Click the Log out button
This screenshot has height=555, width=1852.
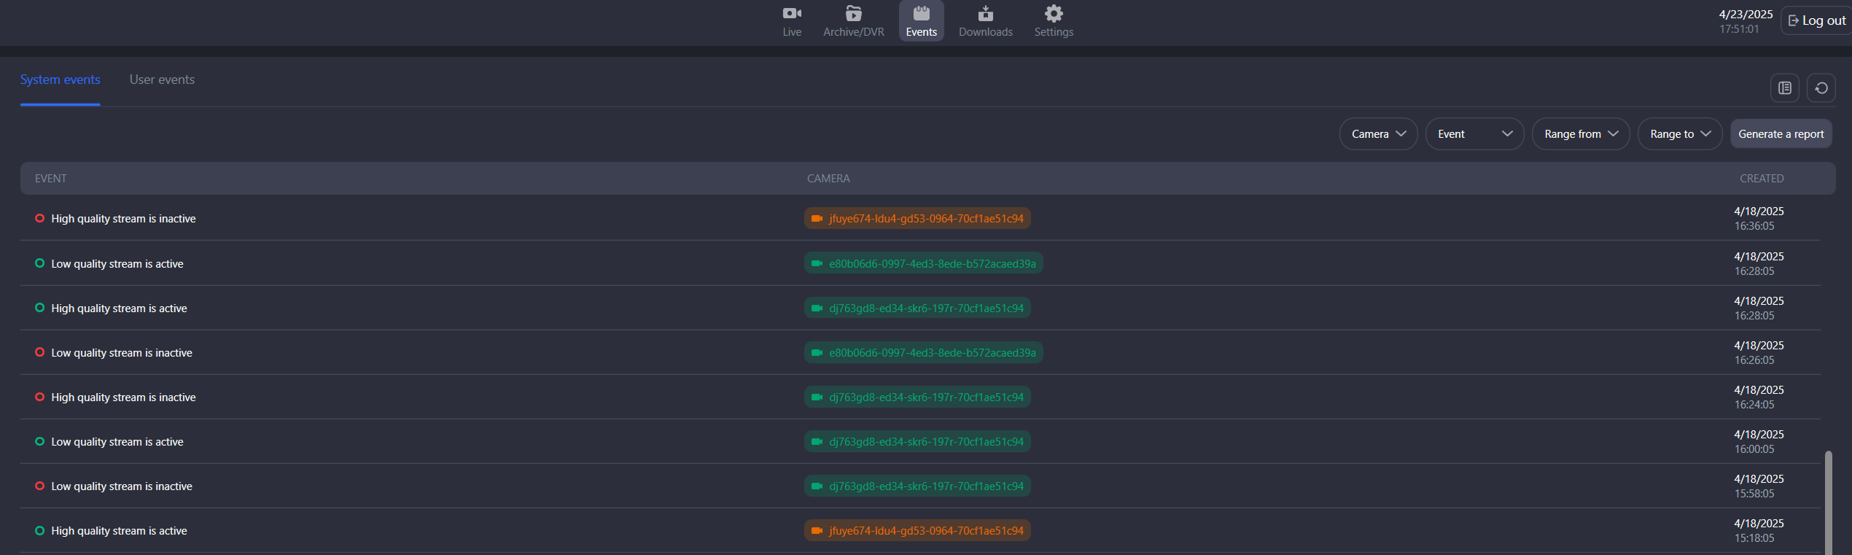tap(1816, 20)
